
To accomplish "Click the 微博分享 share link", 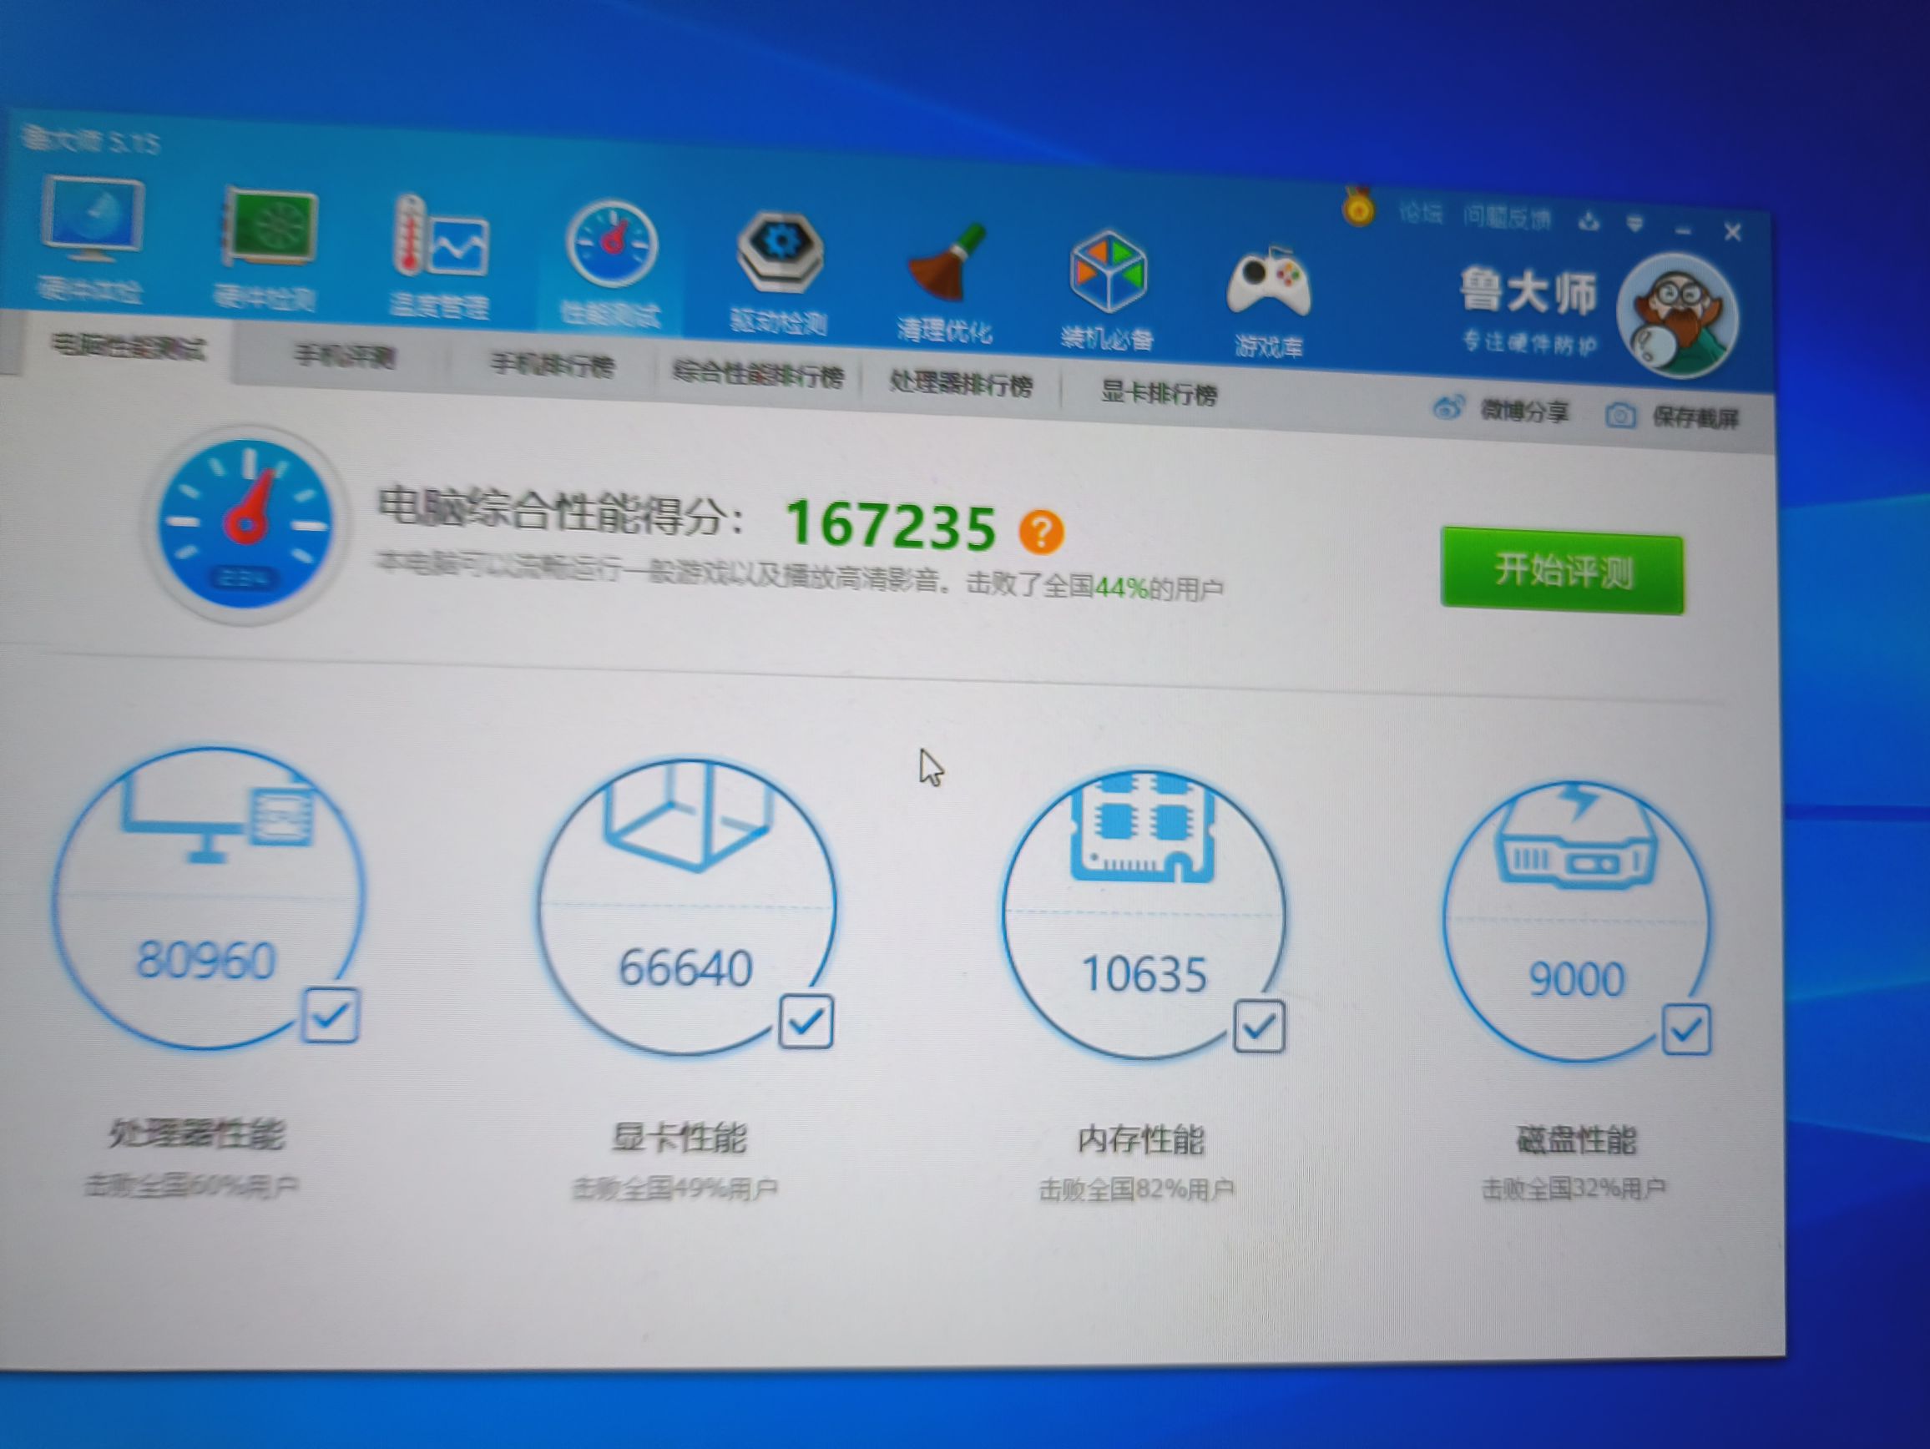I will click(1524, 411).
